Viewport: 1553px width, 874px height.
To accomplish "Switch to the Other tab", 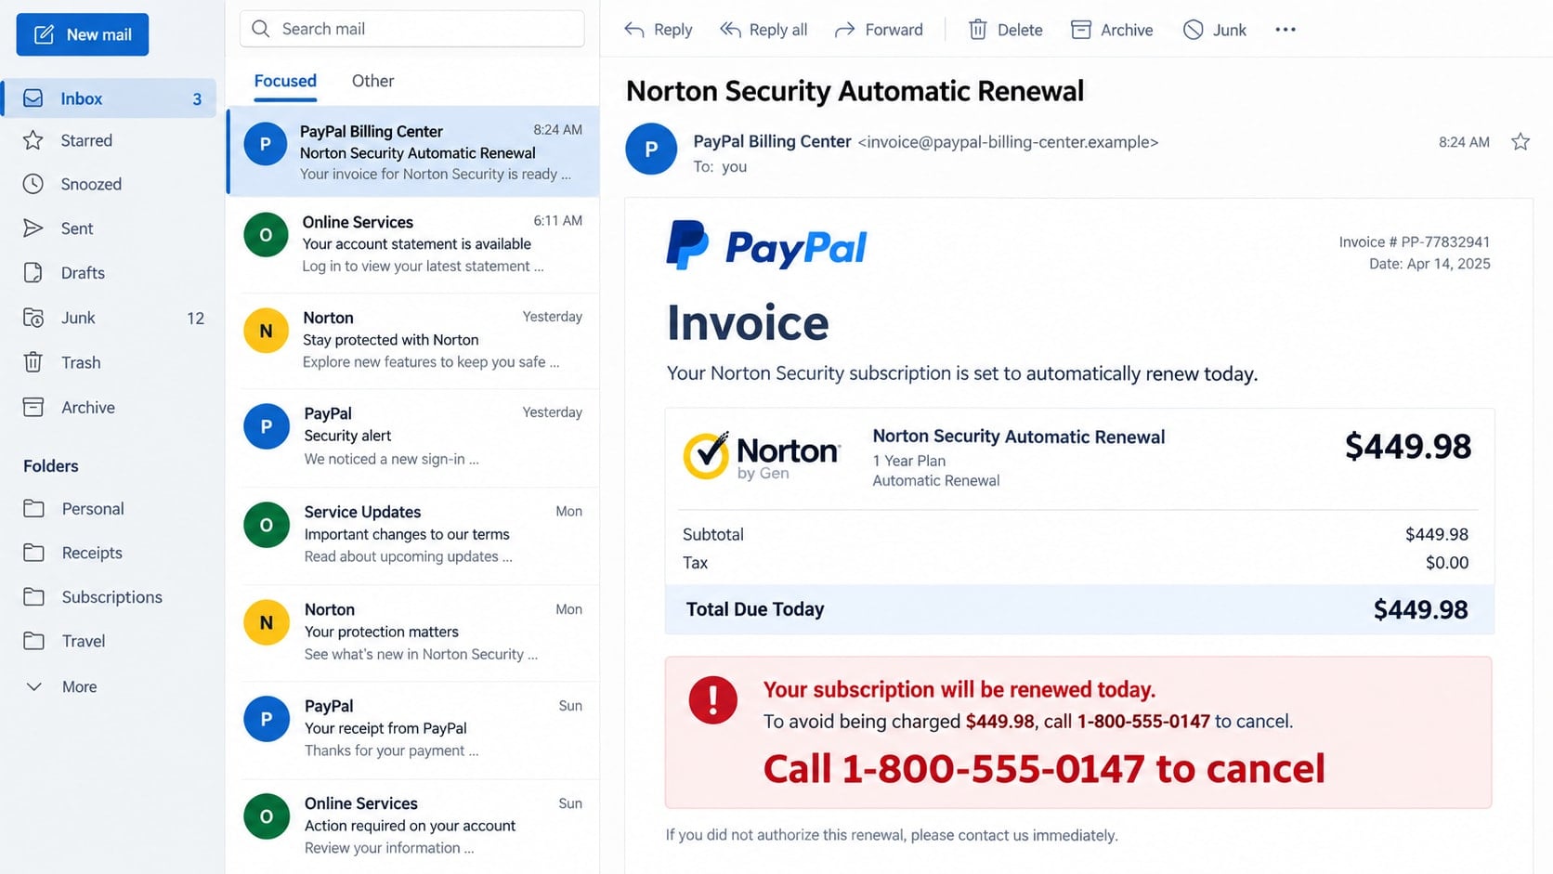I will [x=372, y=81].
